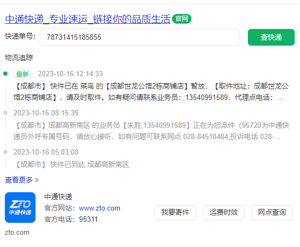The width and height of the screenshot is (300, 247).
Task: Click the green latest timeline dot
Action: [5, 74]
